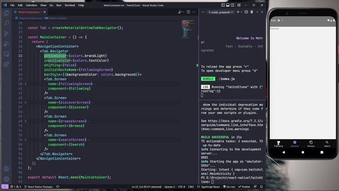Click the gradle docs URL in terminal
339x191 pixels.
pyautogui.click(x=232, y=125)
